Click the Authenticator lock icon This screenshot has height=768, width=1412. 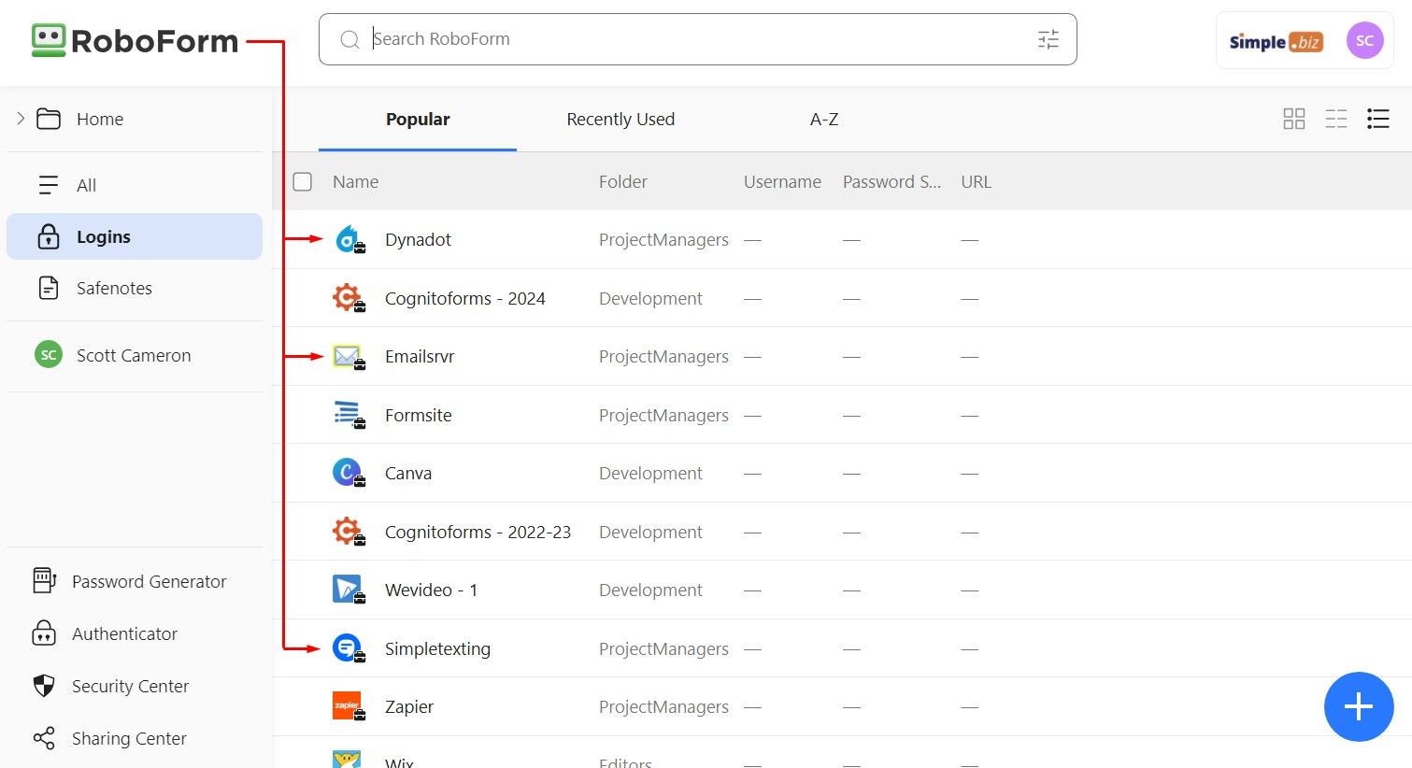click(44, 633)
